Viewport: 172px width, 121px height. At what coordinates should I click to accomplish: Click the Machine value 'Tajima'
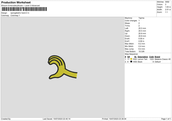tap(141, 18)
